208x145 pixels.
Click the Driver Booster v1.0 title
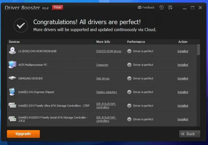click(x=27, y=8)
